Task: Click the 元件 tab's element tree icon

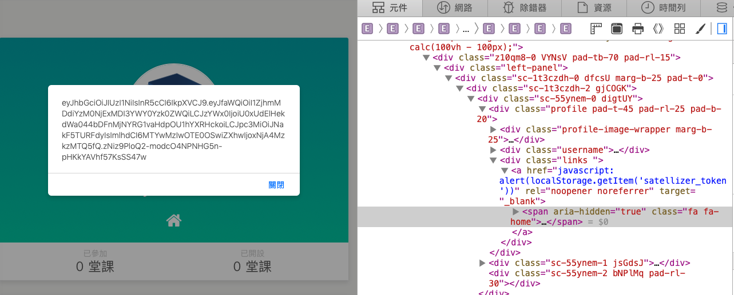Action: (378, 8)
